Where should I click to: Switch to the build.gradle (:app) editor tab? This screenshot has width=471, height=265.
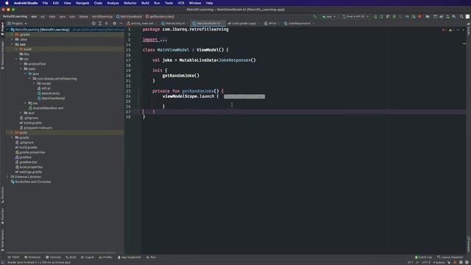243,24
